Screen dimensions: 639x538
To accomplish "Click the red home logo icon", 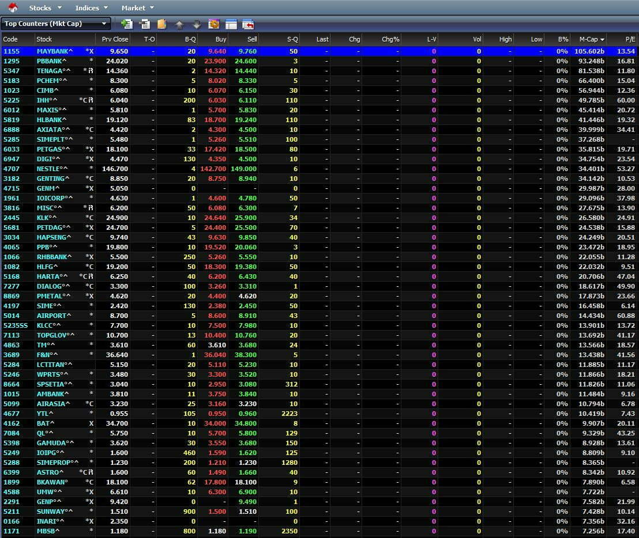I will click(x=12, y=7).
